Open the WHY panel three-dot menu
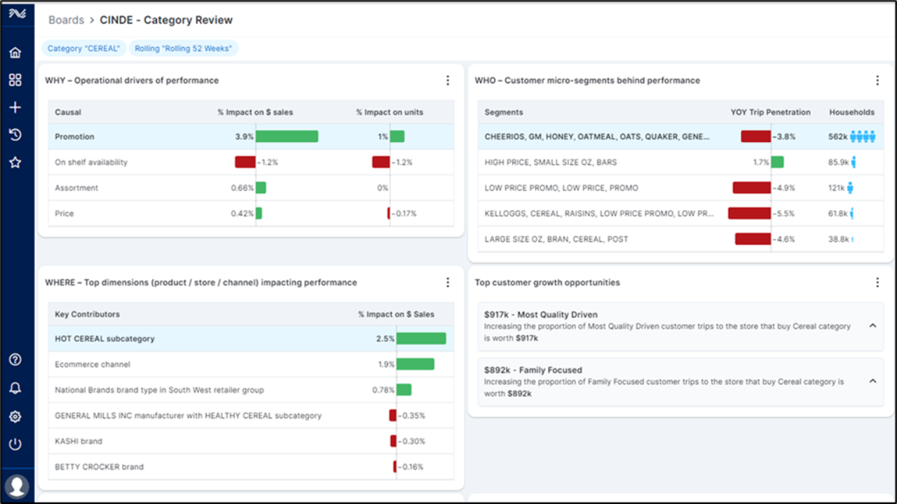 click(448, 80)
